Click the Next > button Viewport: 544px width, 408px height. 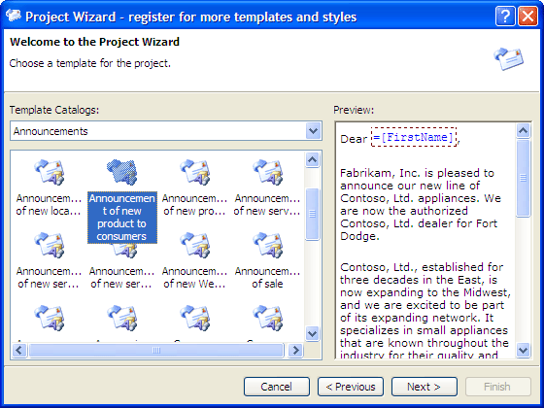(x=424, y=387)
